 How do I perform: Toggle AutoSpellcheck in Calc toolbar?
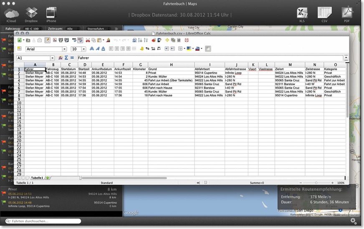(80, 40)
